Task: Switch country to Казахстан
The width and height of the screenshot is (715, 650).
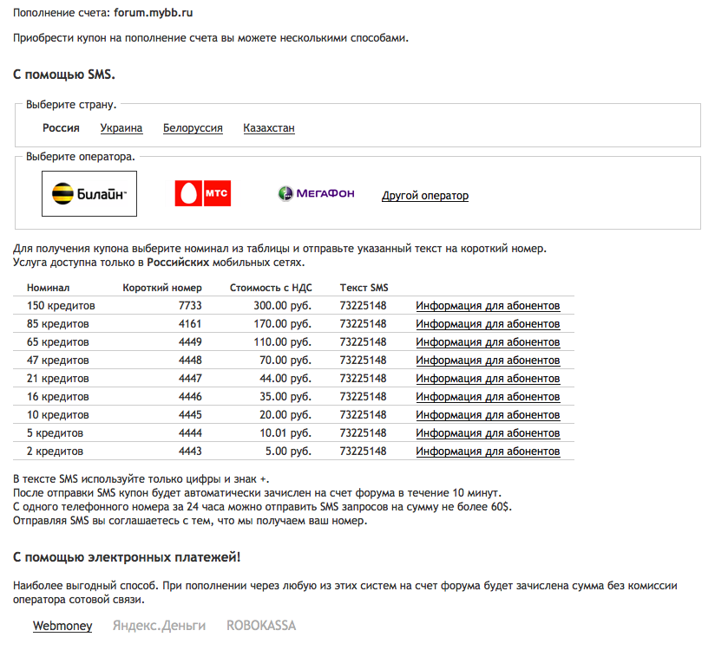Action: click(x=269, y=128)
